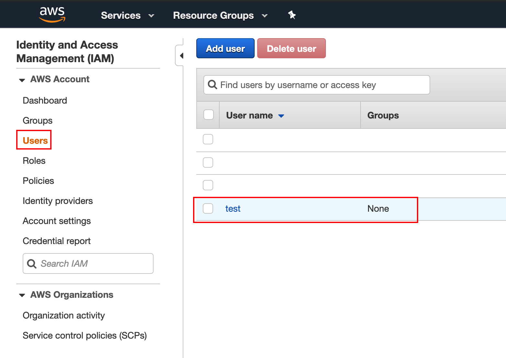
Task: Open Account settings in sidebar
Action: coord(57,221)
